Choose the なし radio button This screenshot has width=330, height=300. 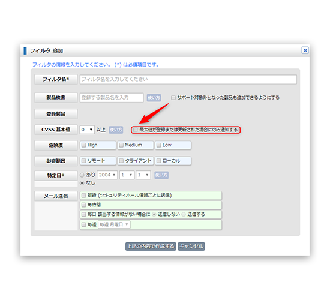coord(82,183)
